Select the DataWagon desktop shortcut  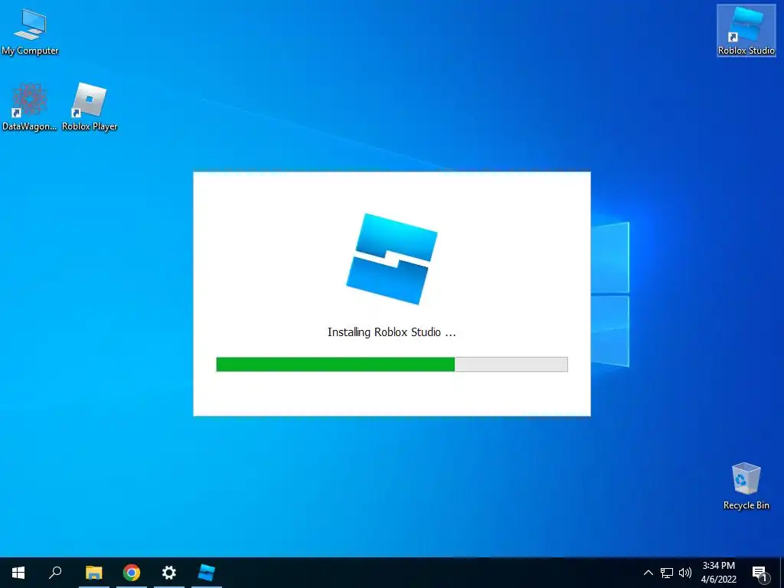[x=29, y=107]
